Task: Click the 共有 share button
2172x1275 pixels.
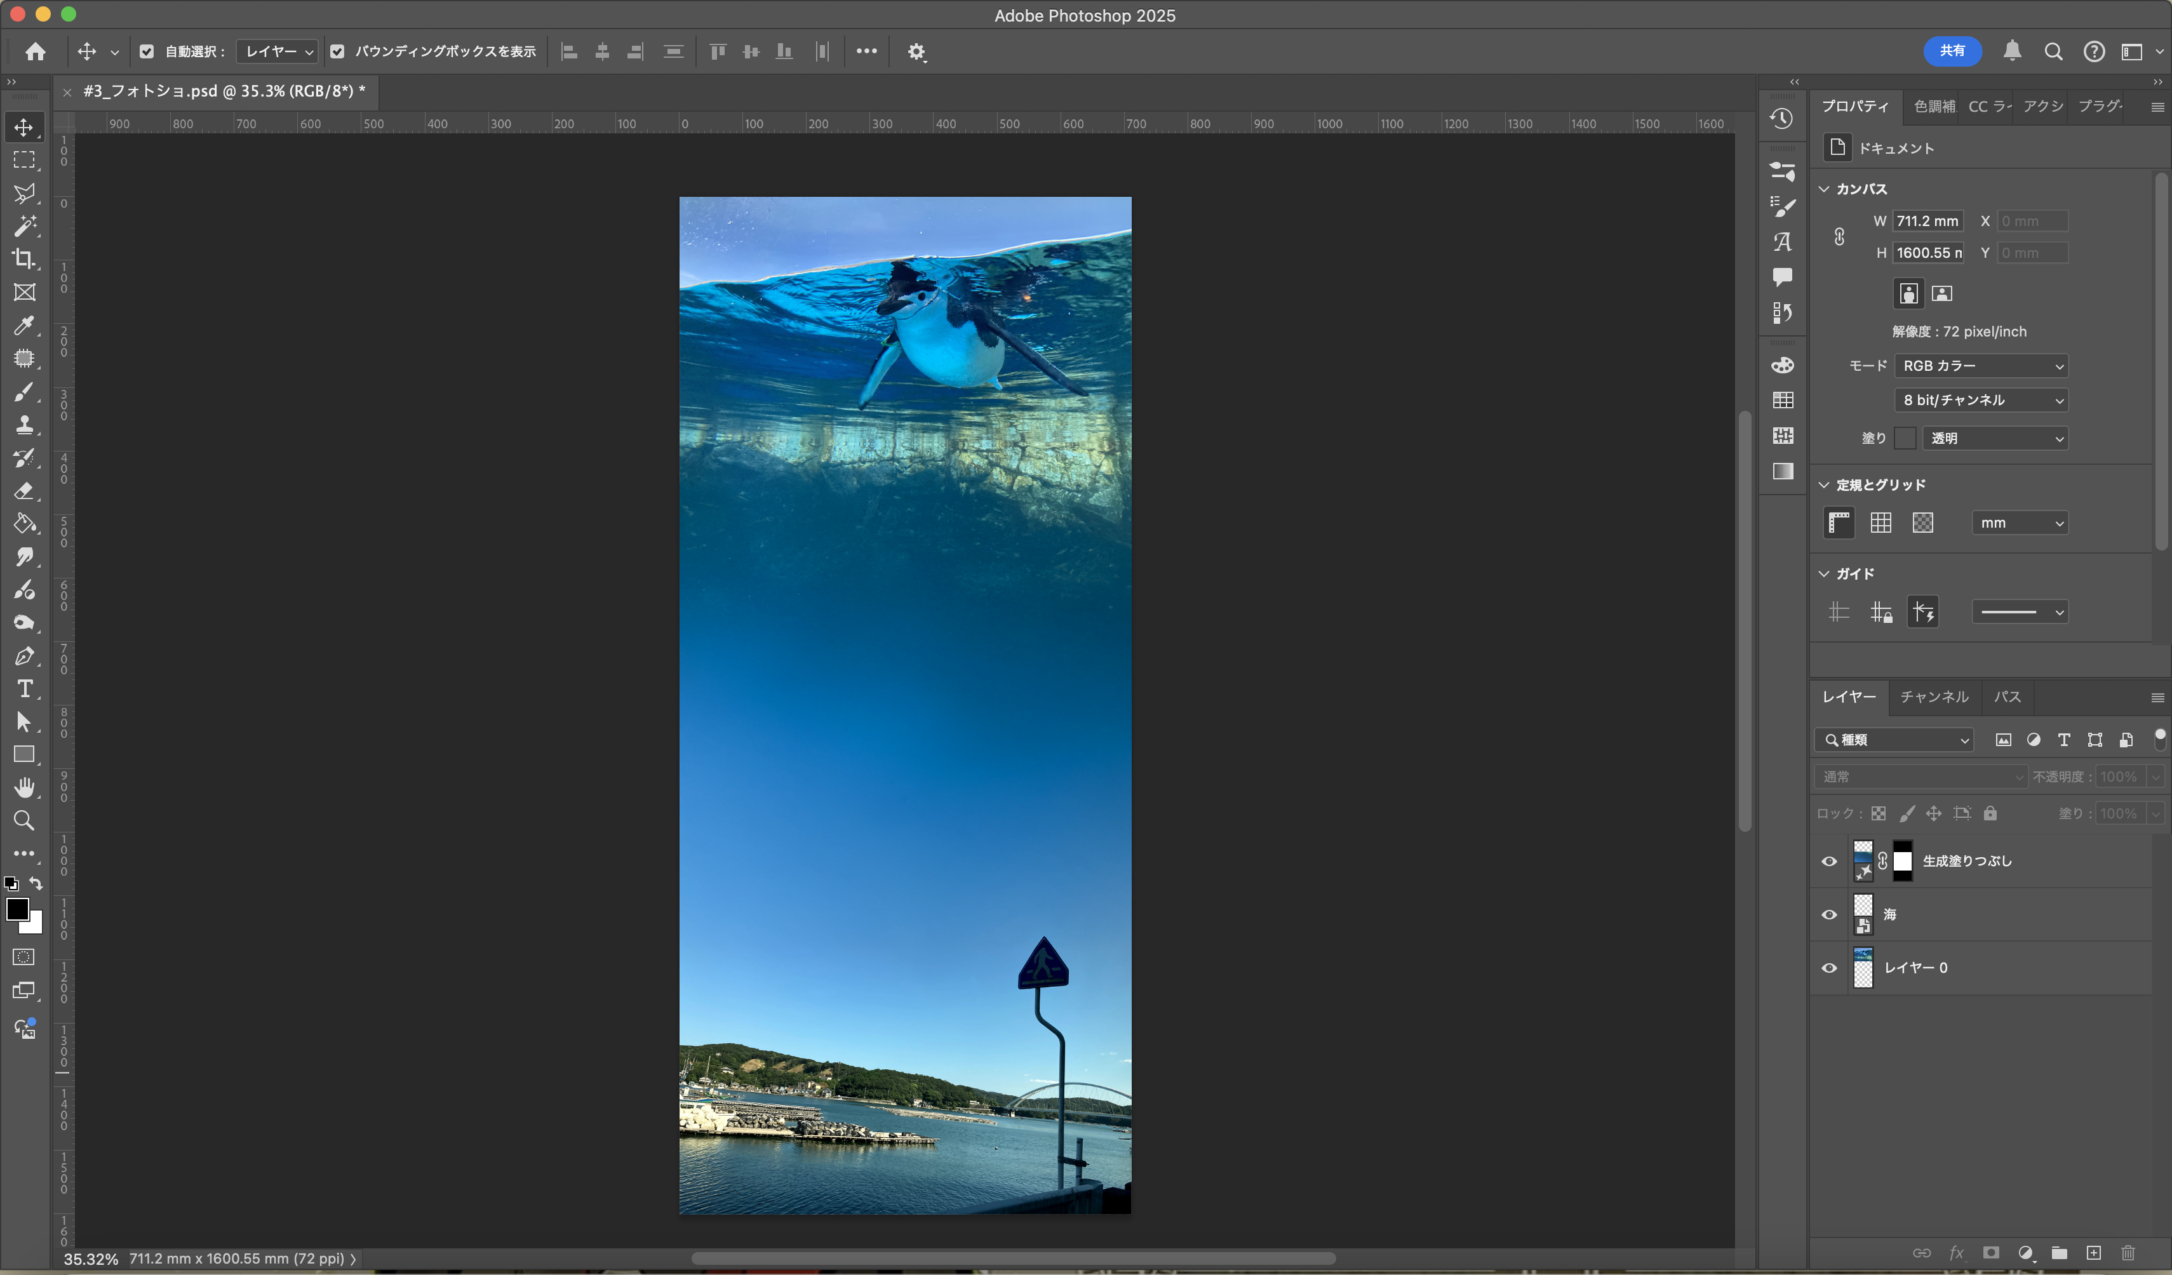Action: click(1952, 51)
